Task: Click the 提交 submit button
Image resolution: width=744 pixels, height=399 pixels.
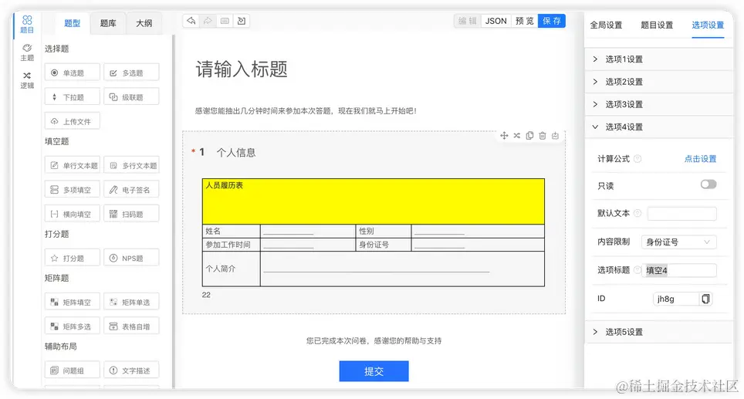Action: (x=374, y=371)
